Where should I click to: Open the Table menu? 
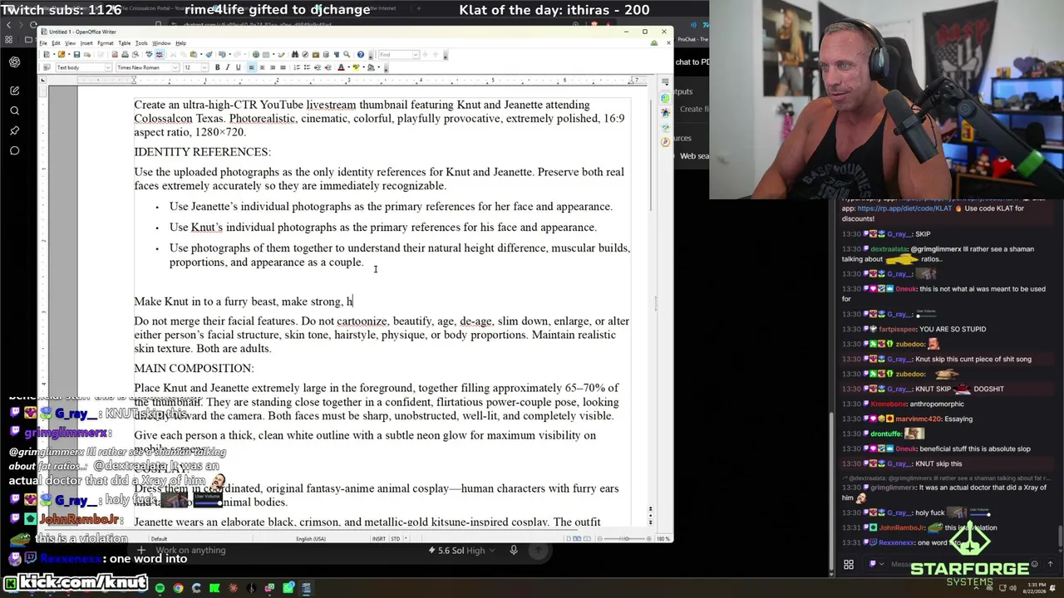pos(124,43)
